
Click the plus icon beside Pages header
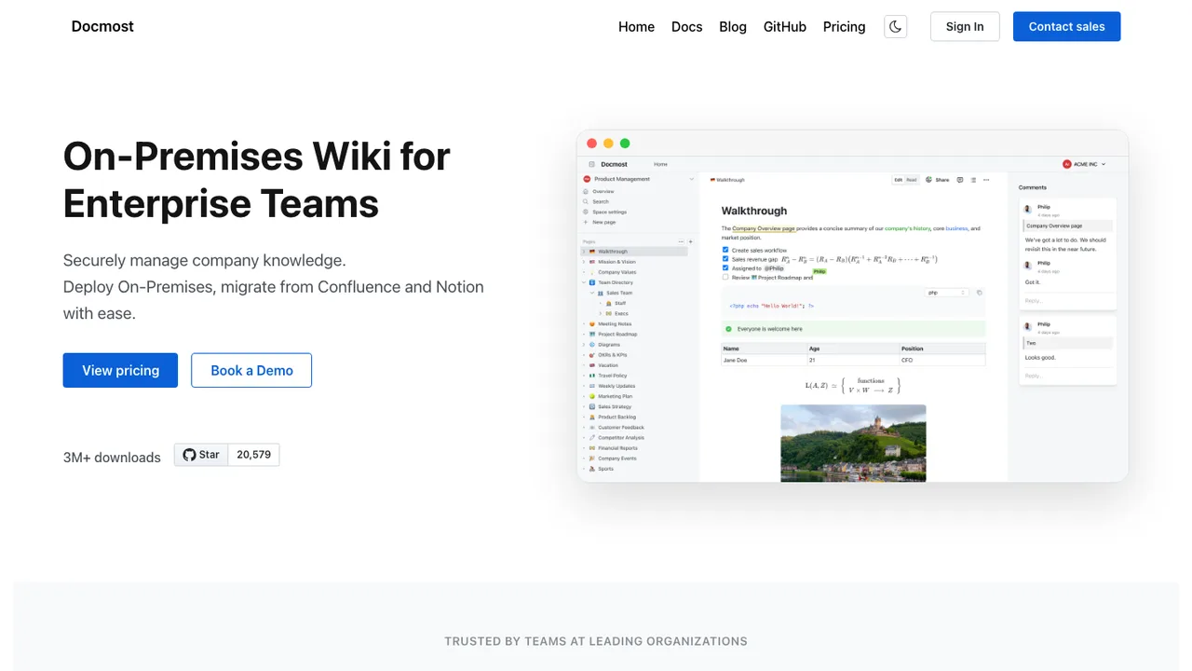tap(690, 241)
